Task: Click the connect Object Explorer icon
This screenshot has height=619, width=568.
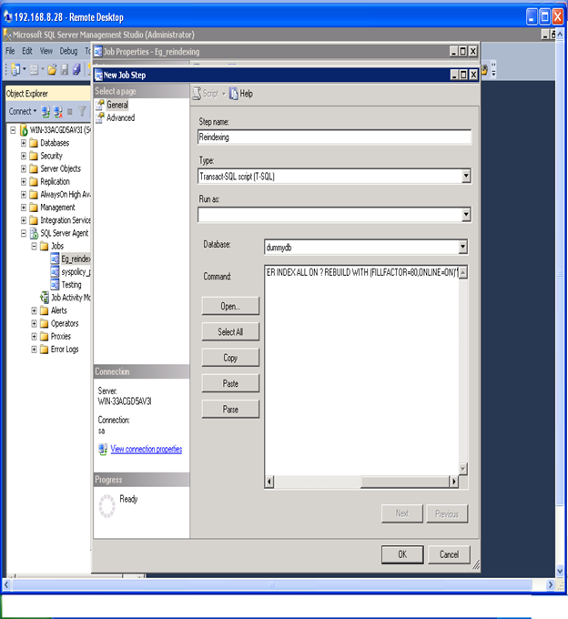Action: pos(46,112)
